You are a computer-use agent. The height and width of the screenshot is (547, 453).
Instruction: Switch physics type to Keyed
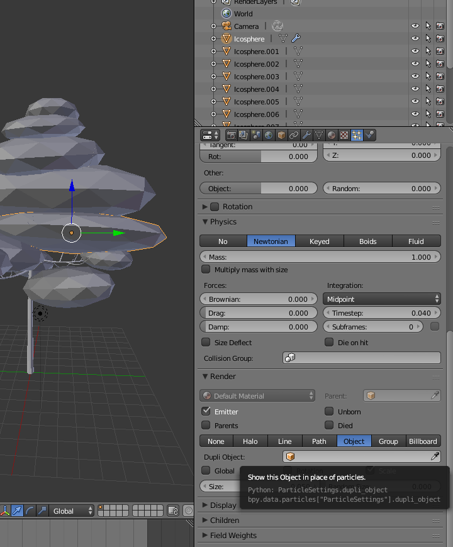point(320,241)
